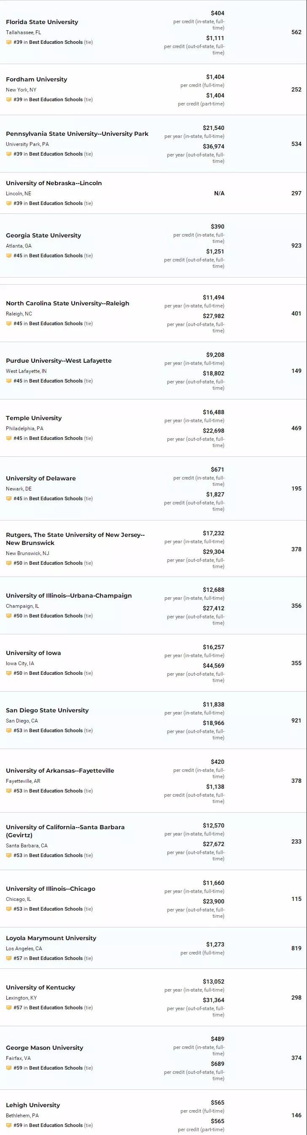
Task: Open Best Education Schools link under George Mason University
Action: pos(56,1068)
